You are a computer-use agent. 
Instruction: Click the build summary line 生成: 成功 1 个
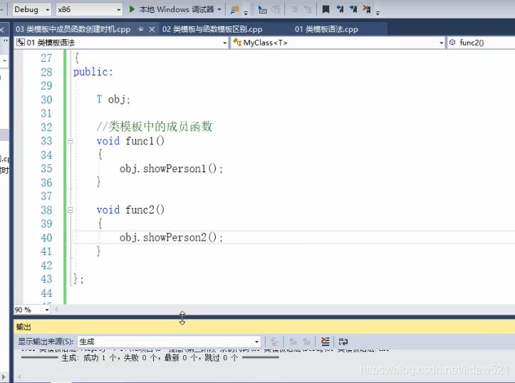coord(150,358)
